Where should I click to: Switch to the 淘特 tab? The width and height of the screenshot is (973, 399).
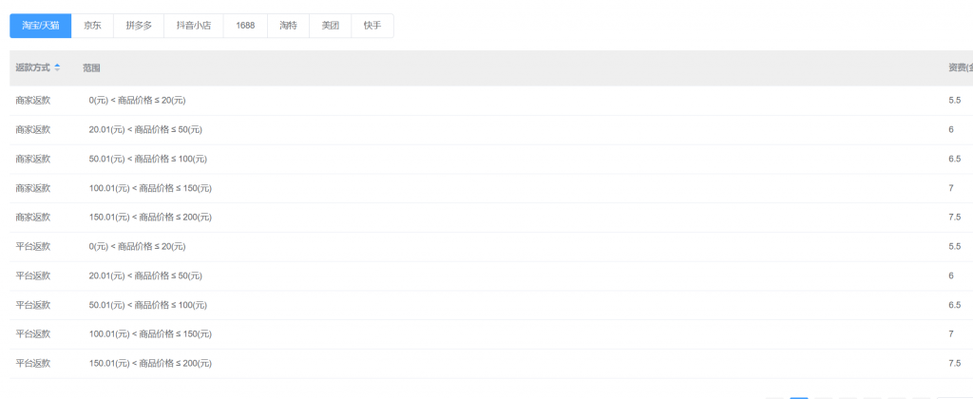point(288,26)
